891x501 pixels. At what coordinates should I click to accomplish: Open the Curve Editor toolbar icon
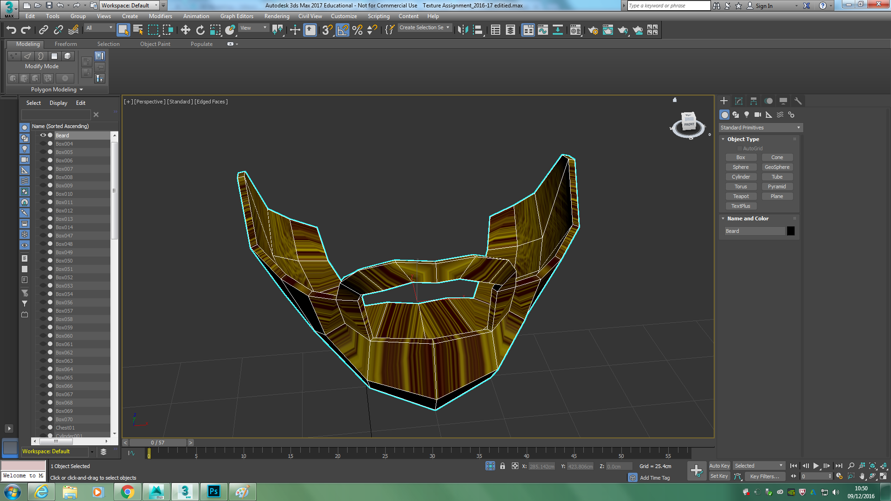(x=543, y=30)
